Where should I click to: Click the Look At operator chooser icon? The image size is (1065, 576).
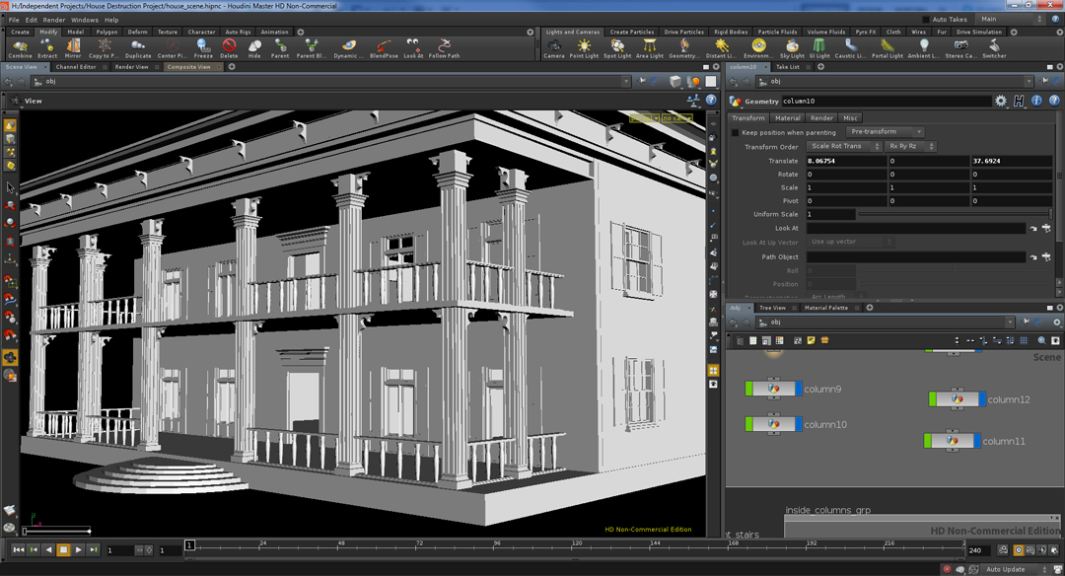pyautogui.click(x=1046, y=228)
